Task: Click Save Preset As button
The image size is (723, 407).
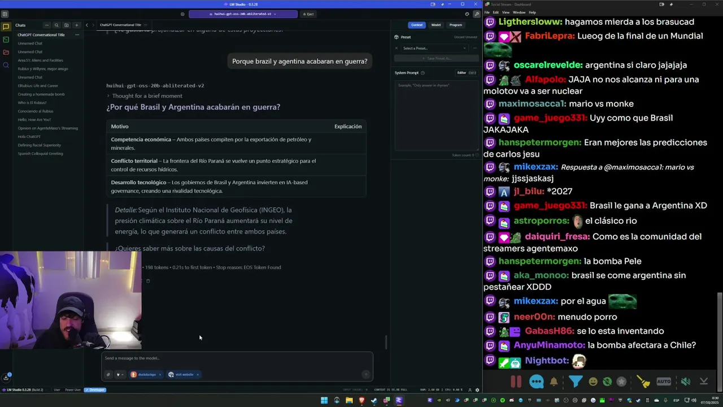Action: pyautogui.click(x=436, y=58)
